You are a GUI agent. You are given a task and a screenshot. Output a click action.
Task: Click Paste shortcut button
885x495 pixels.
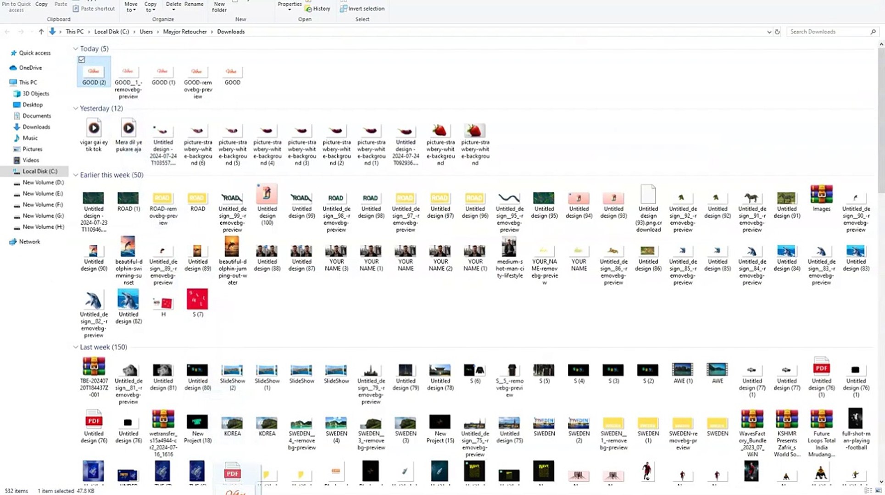94,9
